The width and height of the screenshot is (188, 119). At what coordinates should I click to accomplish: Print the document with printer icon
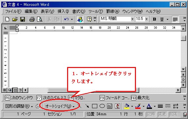click(32, 19)
